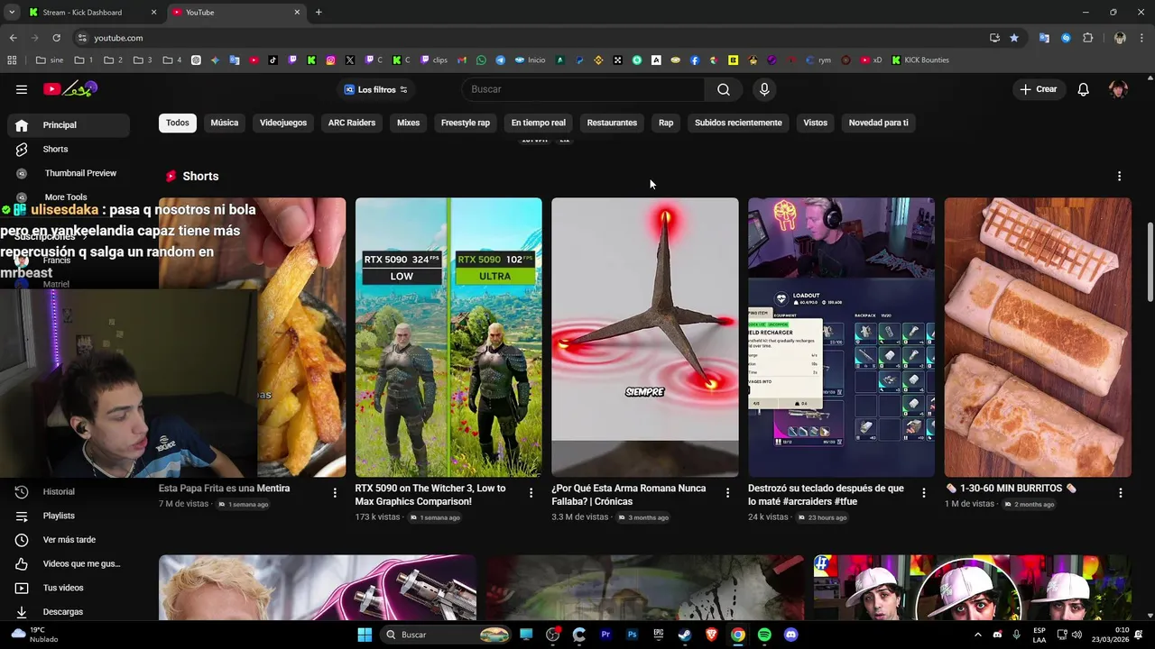
Task: Select the Todos filter chip
Action: click(178, 123)
